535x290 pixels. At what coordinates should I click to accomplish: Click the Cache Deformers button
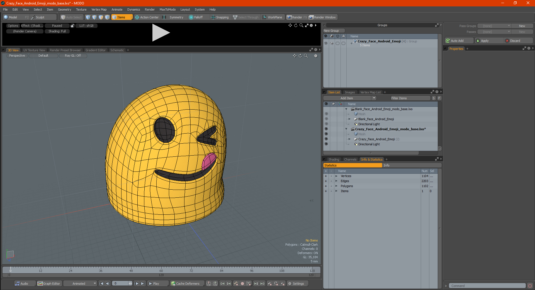coord(185,284)
